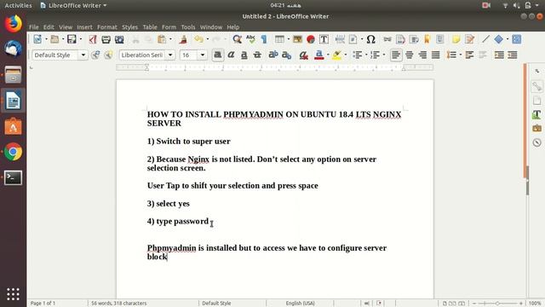Click Page 1 of 1 status field
545x307 pixels.
click(x=43, y=304)
